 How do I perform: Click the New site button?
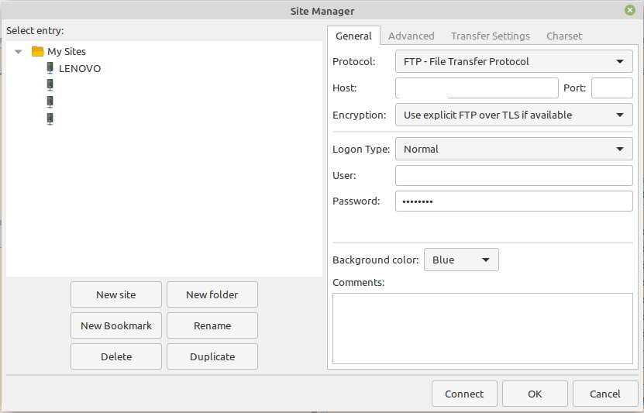click(x=116, y=294)
